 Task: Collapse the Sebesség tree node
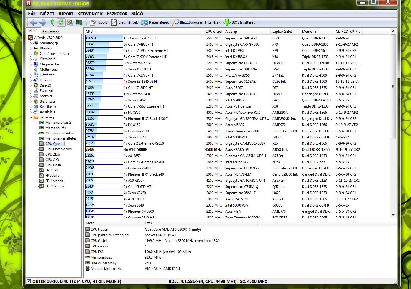tap(30, 118)
